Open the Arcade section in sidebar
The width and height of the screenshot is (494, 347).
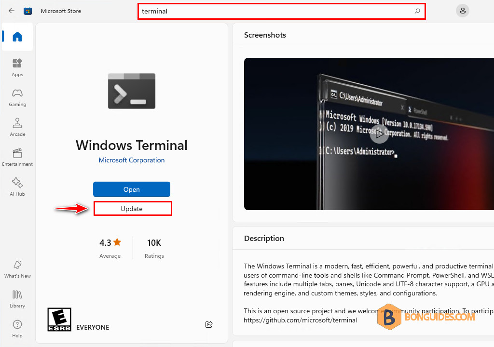[17, 127]
